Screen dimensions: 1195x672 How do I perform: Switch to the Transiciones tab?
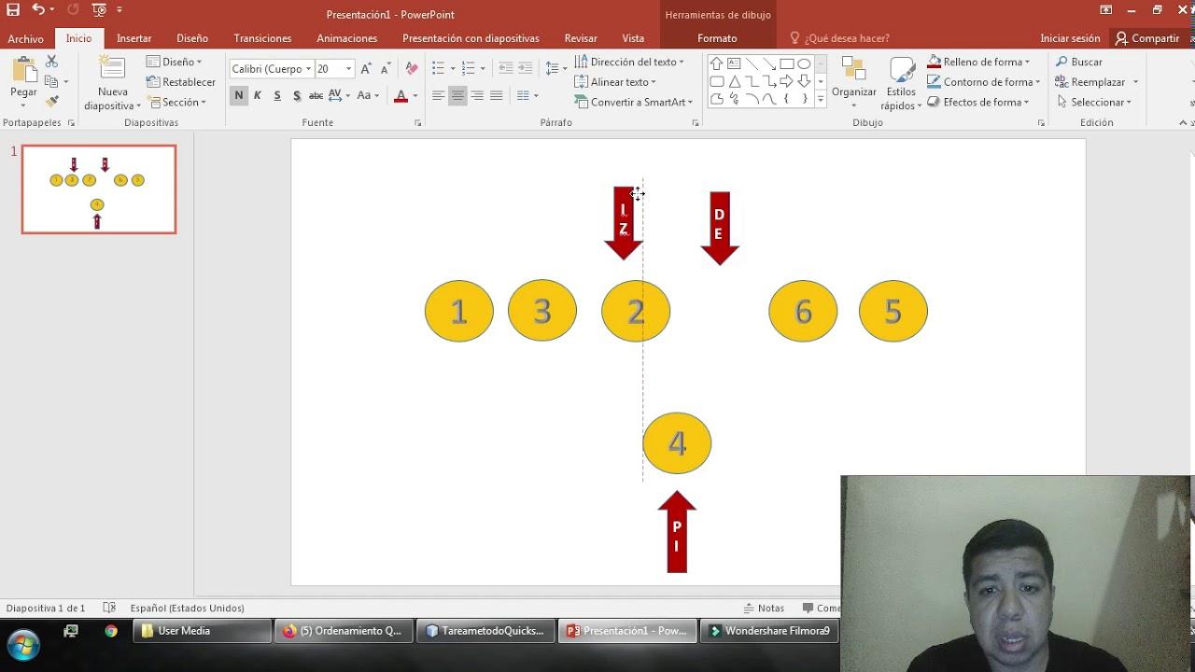(262, 38)
